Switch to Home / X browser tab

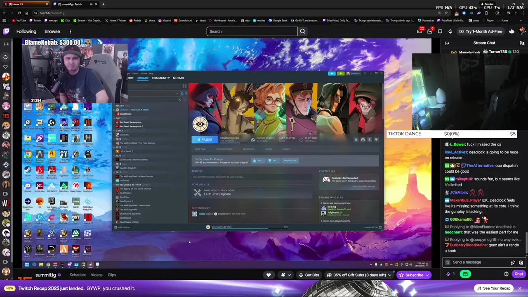click(x=26, y=4)
